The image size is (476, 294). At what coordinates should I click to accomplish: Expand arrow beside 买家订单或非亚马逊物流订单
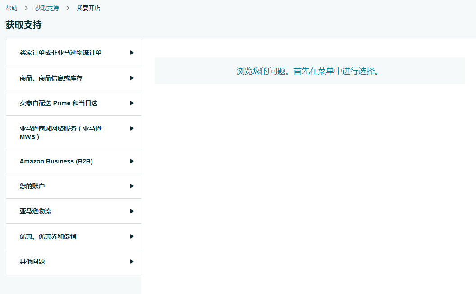(x=132, y=53)
